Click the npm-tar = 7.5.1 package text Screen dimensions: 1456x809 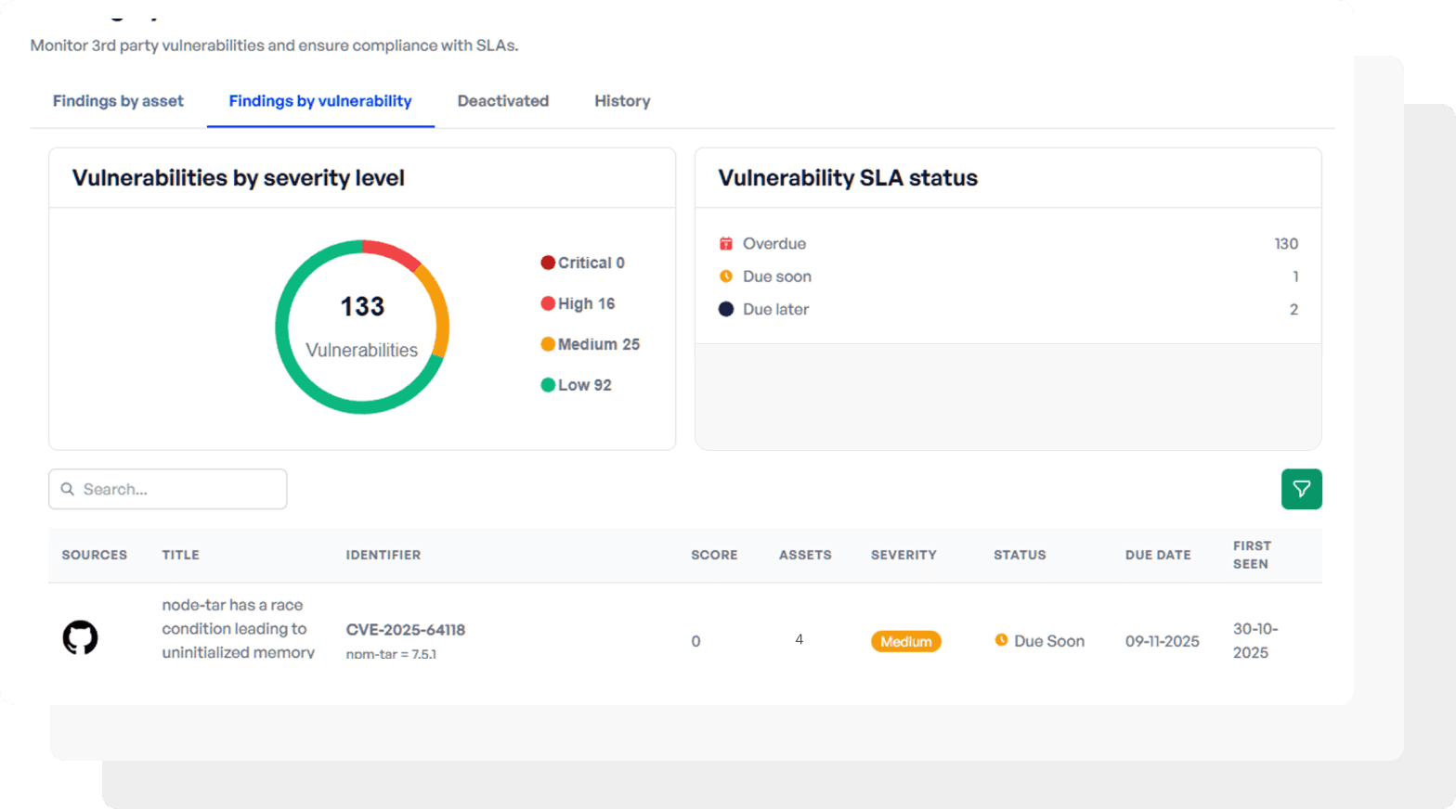click(391, 654)
